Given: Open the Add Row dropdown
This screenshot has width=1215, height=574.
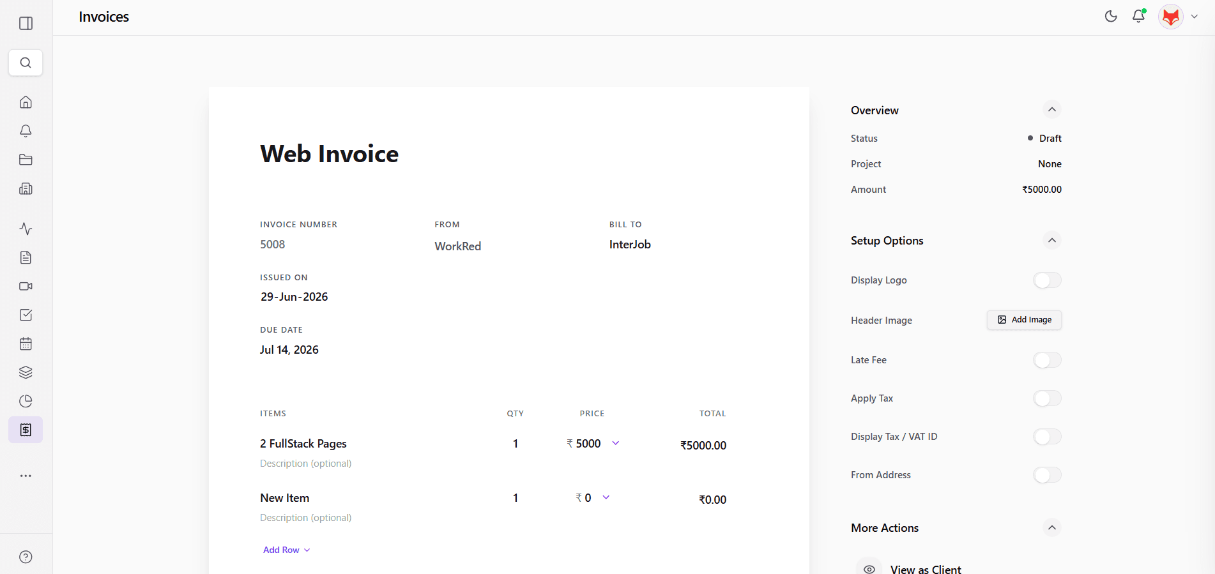Looking at the screenshot, I should point(286,550).
